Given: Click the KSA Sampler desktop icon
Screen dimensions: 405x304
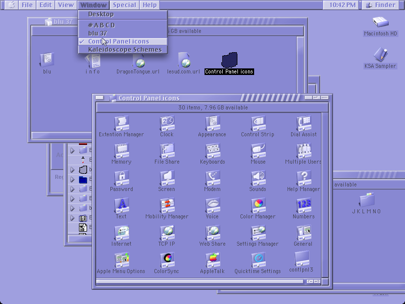Looking at the screenshot, I should 380,55.
